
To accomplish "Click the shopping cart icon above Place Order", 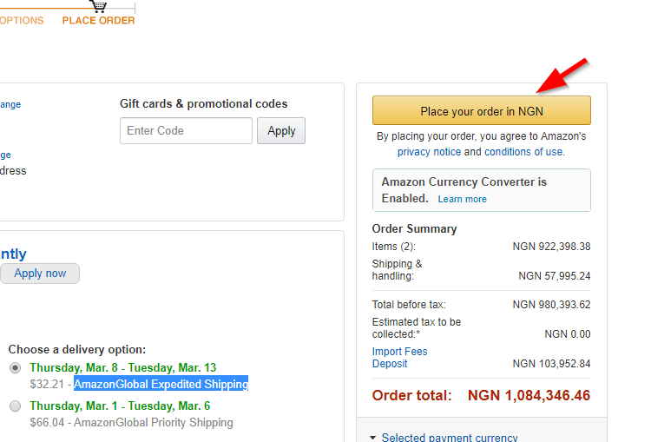I will (x=98, y=6).
